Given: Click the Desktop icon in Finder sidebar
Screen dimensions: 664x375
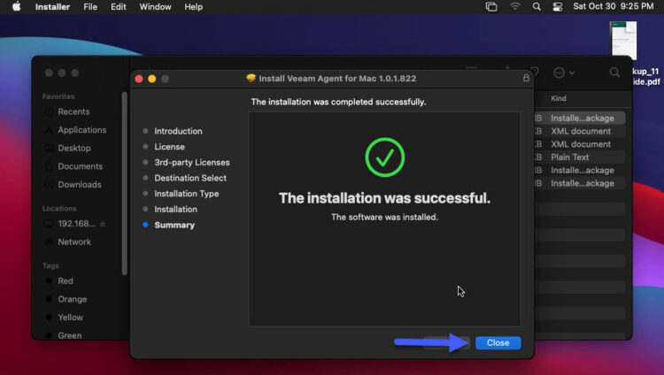Looking at the screenshot, I should [x=49, y=148].
